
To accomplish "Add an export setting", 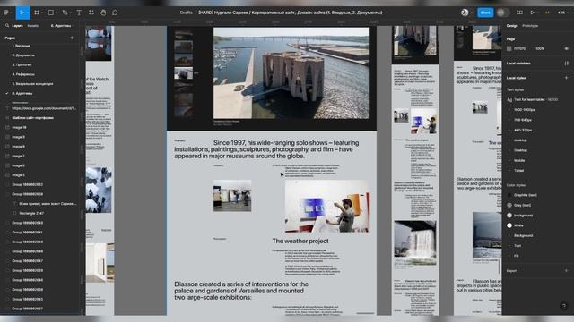I will pos(566,270).
